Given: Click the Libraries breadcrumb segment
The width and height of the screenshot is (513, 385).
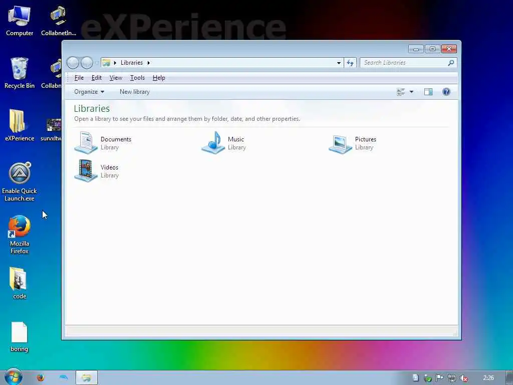Looking at the screenshot, I should coord(132,63).
